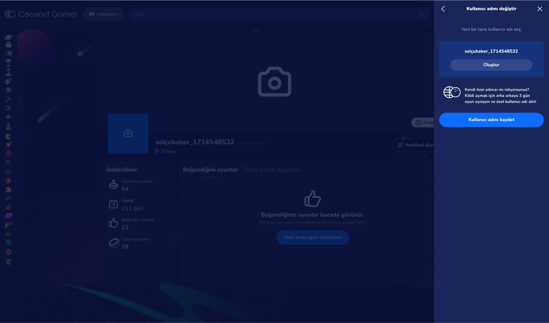549x323 pixels.
Task: Select the soccer ball sports icon
Action: click(x=9, y=53)
